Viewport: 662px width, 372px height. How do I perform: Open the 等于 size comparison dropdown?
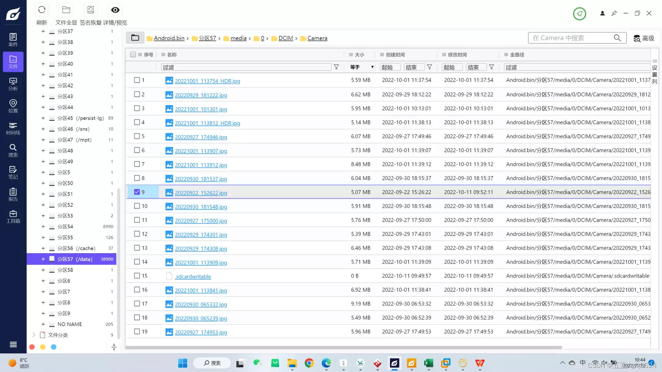[362, 67]
